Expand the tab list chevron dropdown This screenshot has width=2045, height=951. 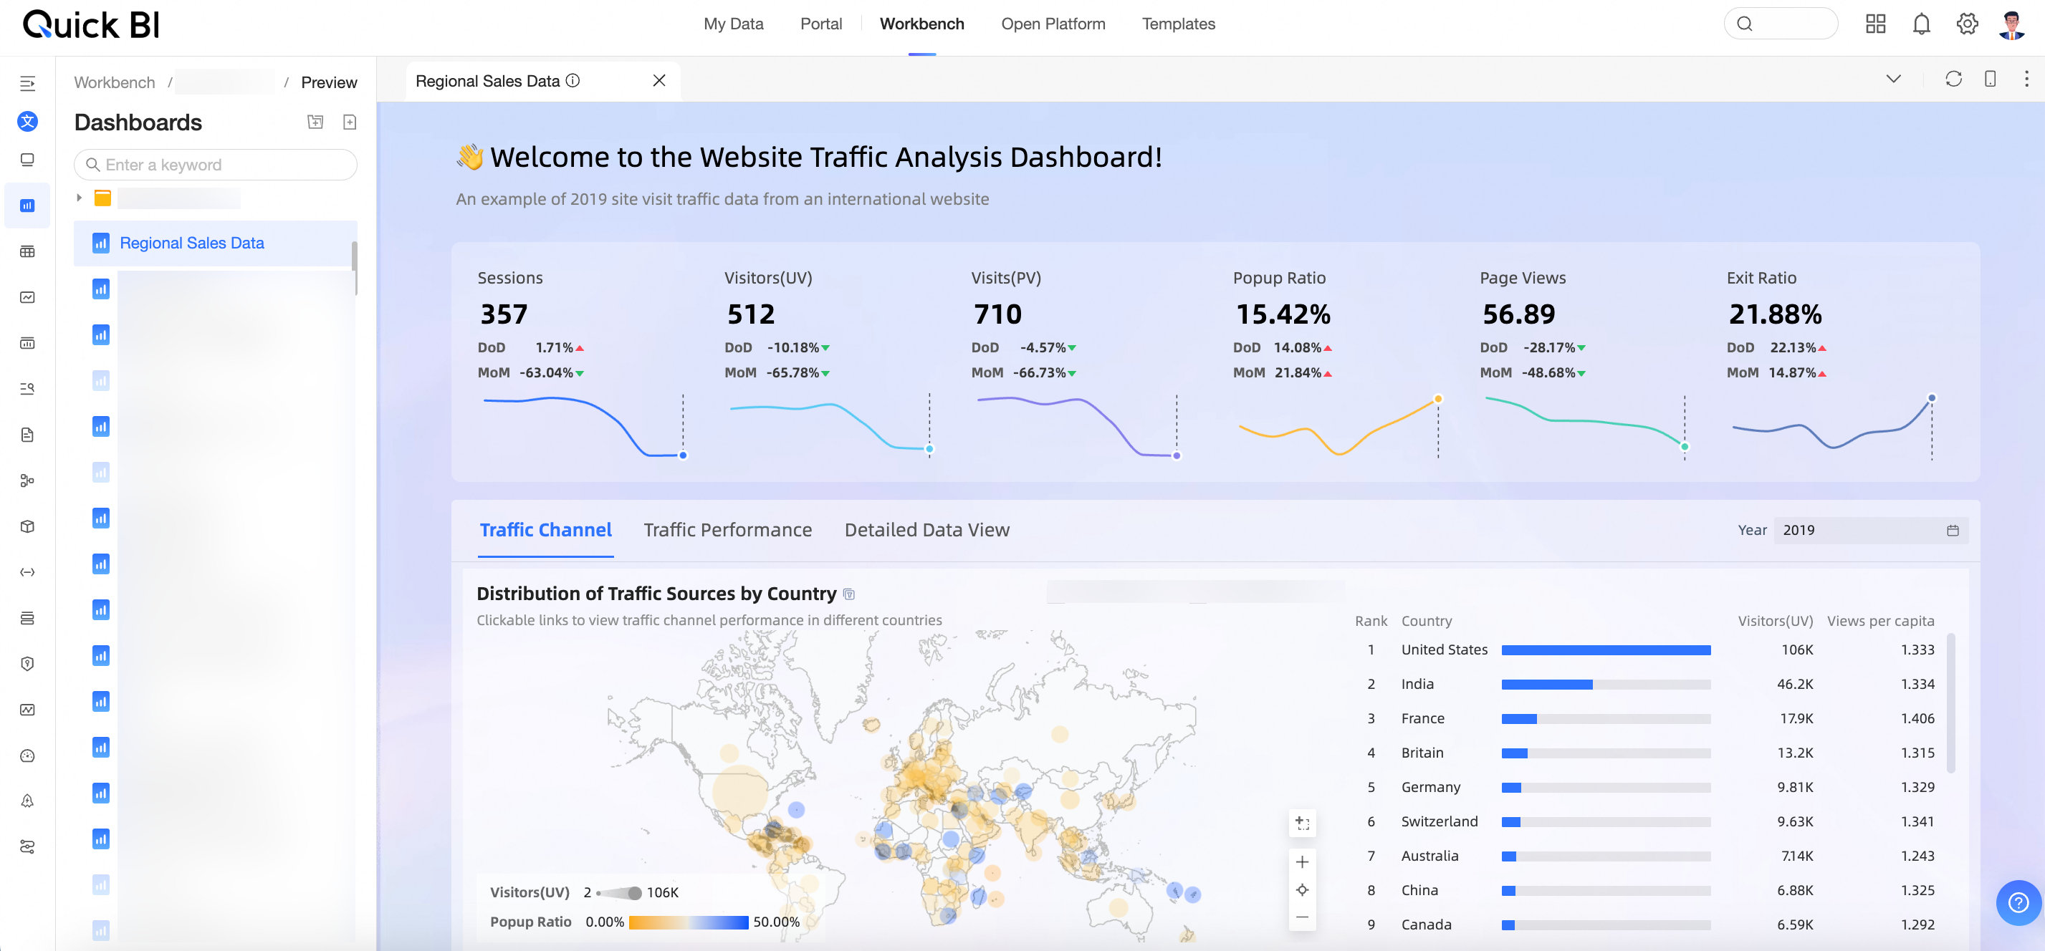tap(1892, 79)
